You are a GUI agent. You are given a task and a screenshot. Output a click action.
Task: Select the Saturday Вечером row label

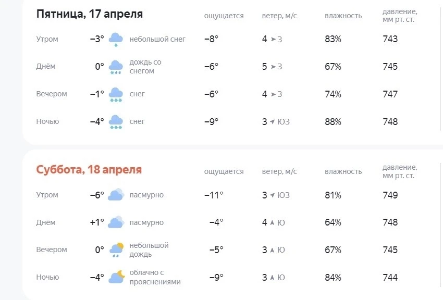[52, 249]
